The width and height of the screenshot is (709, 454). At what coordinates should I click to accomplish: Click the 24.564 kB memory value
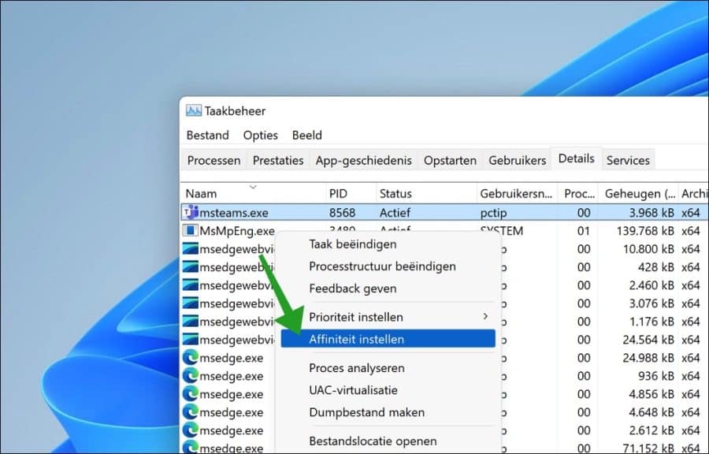[648, 339]
